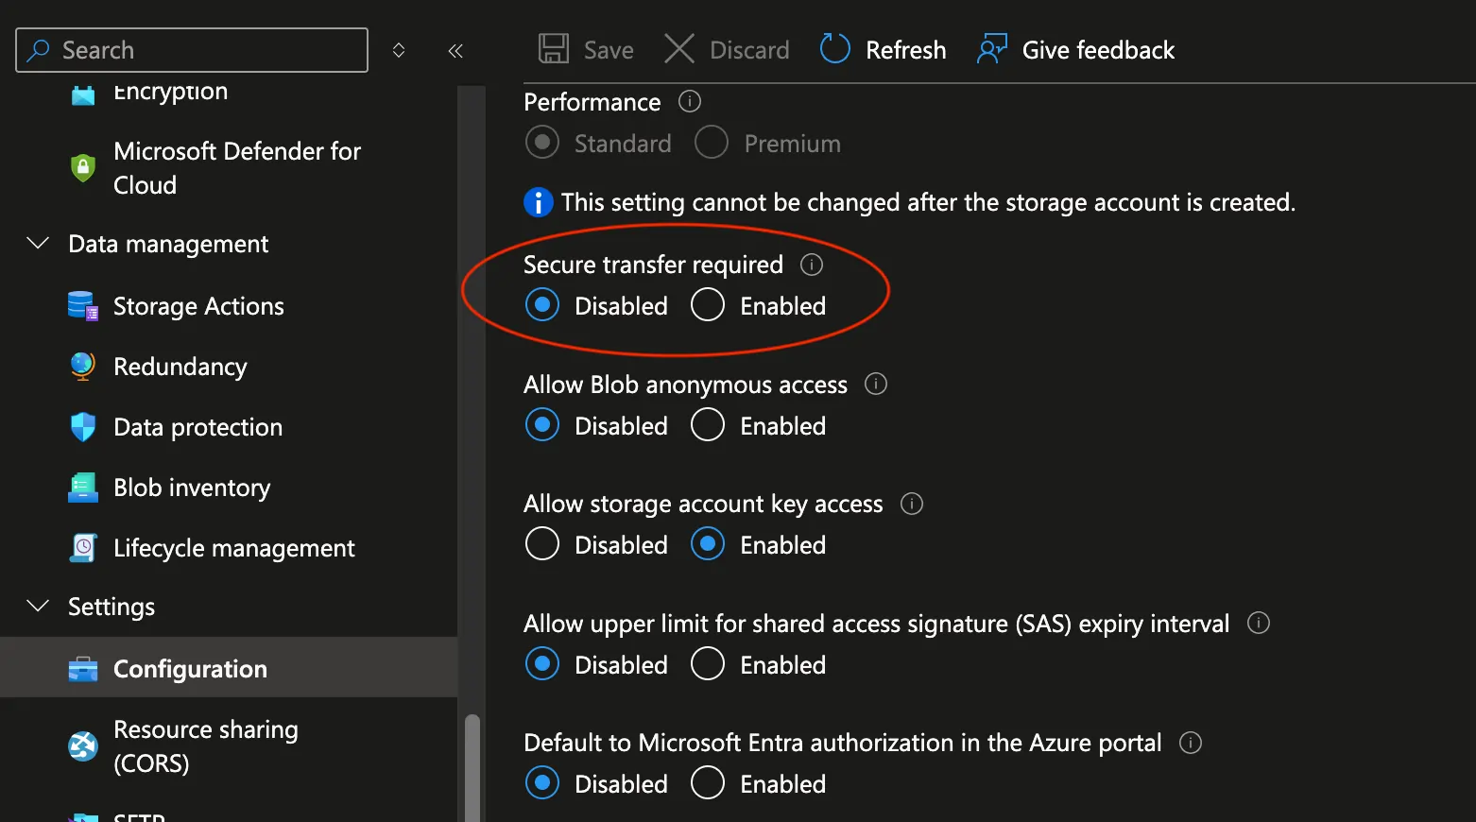Screen dimensions: 1476x822
Task: Click info icon beside Secure transfer required
Action: pyautogui.click(x=812, y=265)
